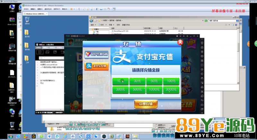This screenshot has height=140, width=257.
Task: Switch to VIP专用充值 tab
Action: 97,54
